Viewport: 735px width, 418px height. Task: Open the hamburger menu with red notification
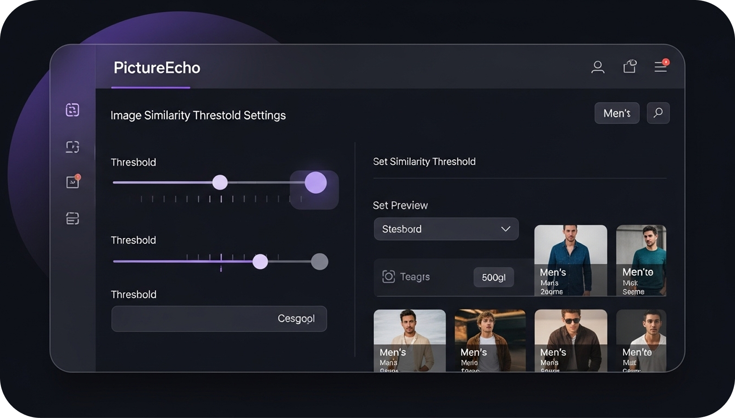click(x=661, y=67)
